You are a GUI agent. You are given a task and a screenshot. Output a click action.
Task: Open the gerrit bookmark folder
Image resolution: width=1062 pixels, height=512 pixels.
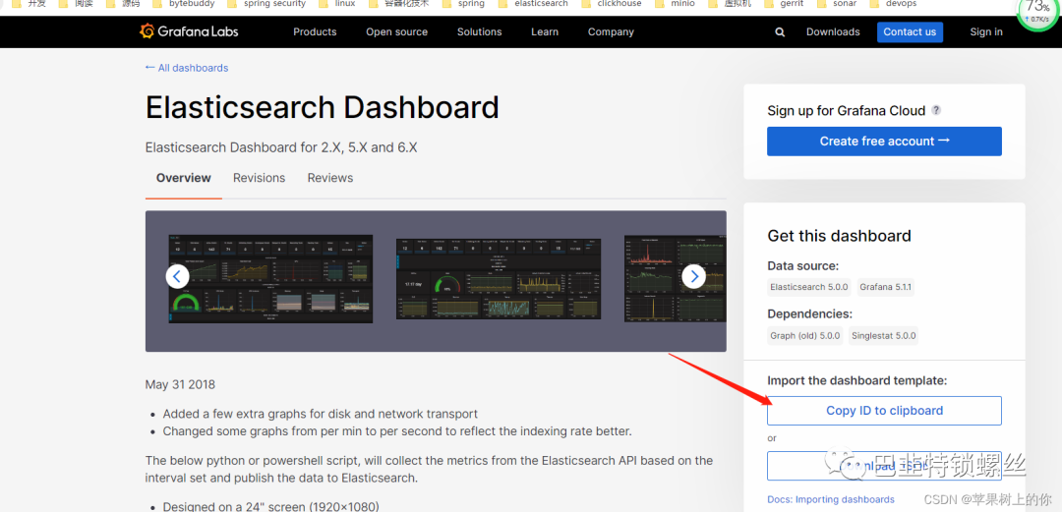coord(785,3)
